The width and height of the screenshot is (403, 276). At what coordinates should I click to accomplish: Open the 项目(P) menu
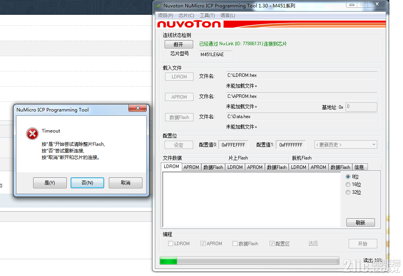point(165,16)
